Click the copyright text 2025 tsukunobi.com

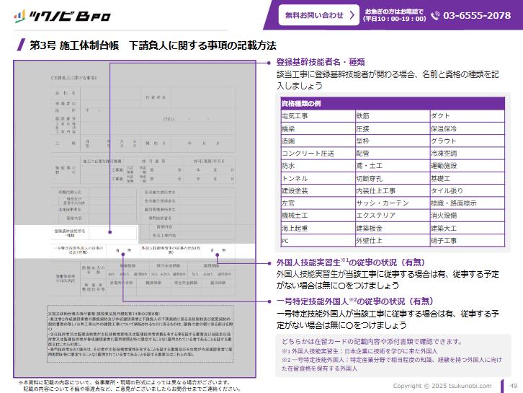pos(442,386)
